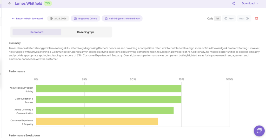Image resolution: width=266 pixels, height=138 pixels.
Task: Open the chat bubble widget
Action: (259, 131)
